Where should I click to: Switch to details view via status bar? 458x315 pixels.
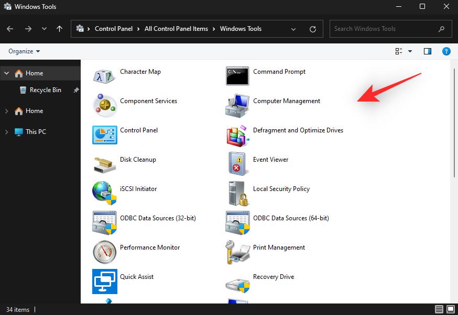[439, 309]
